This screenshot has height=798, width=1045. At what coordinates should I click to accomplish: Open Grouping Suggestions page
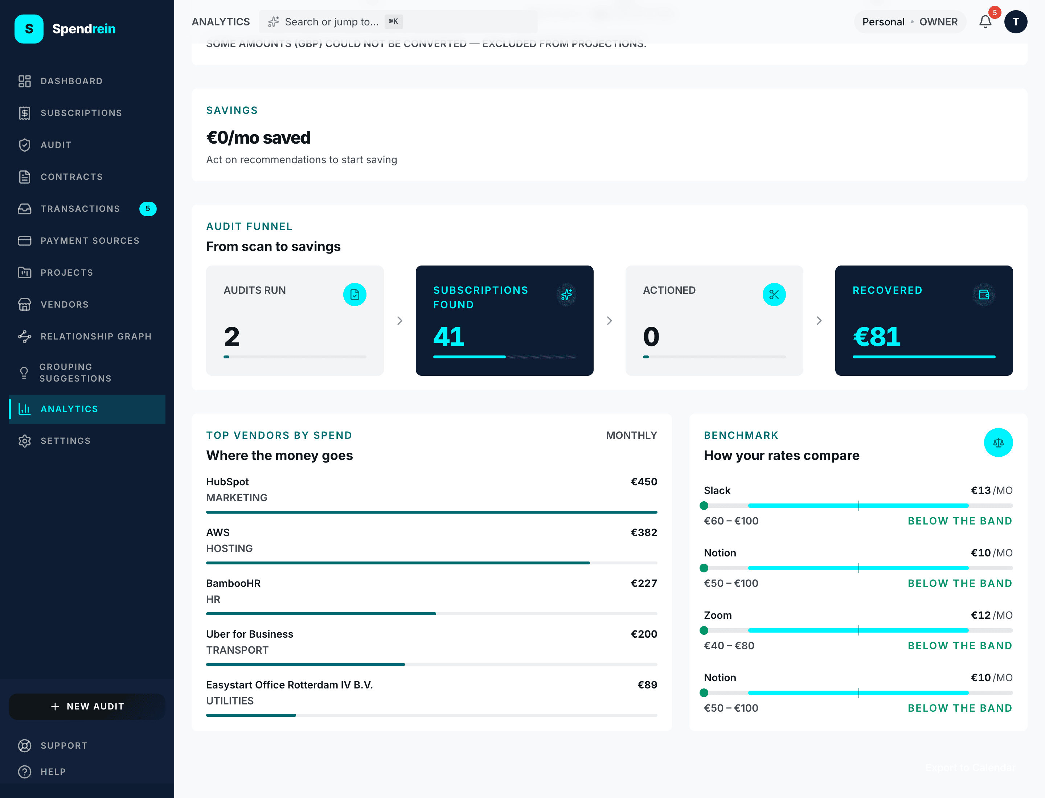point(87,373)
